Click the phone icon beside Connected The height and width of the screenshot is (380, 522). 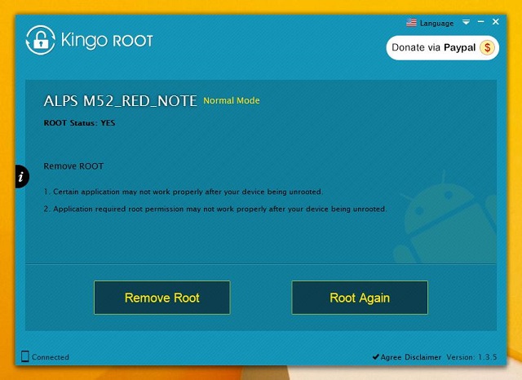25,356
